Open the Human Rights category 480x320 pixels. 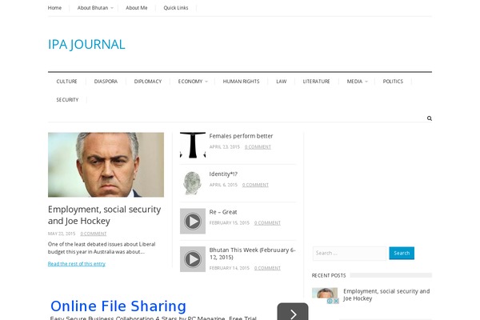point(242,82)
